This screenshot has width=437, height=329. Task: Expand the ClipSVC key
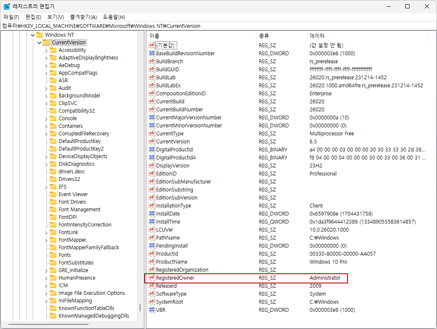(46, 104)
